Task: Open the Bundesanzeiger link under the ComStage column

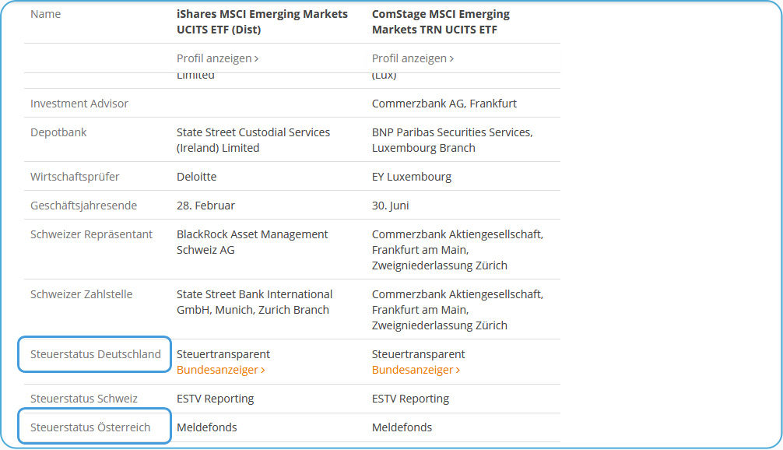Action: coord(416,370)
